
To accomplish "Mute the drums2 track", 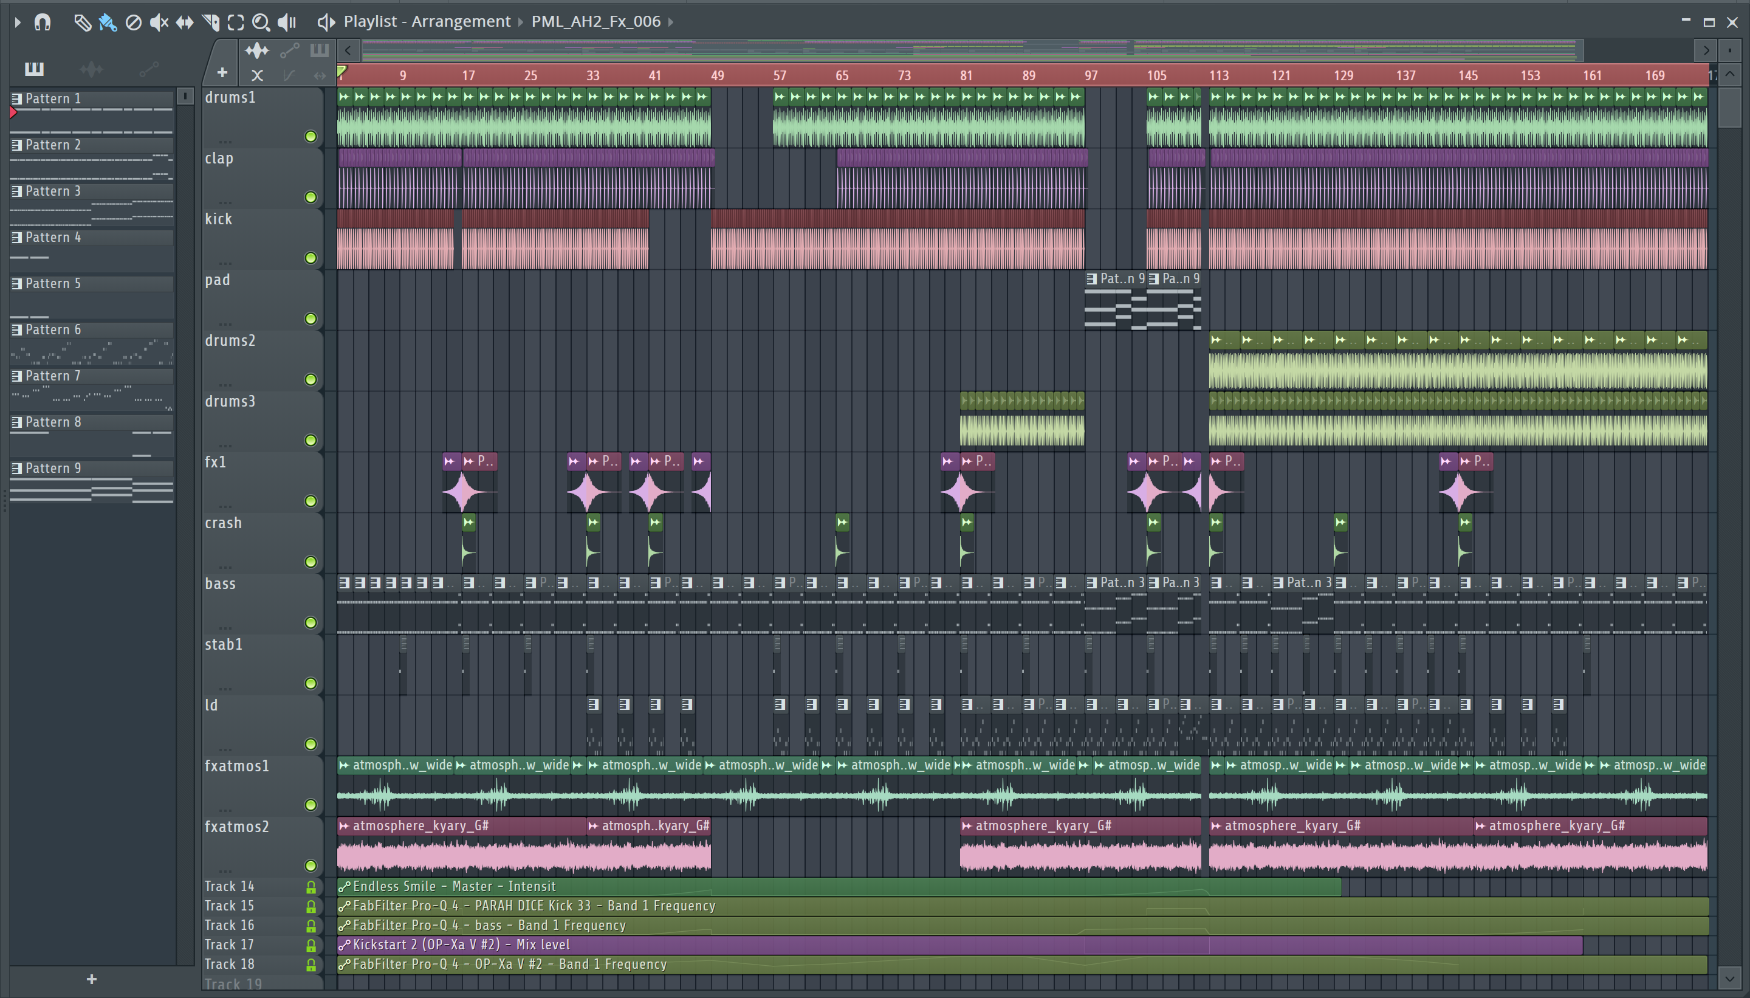I will [x=311, y=380].
